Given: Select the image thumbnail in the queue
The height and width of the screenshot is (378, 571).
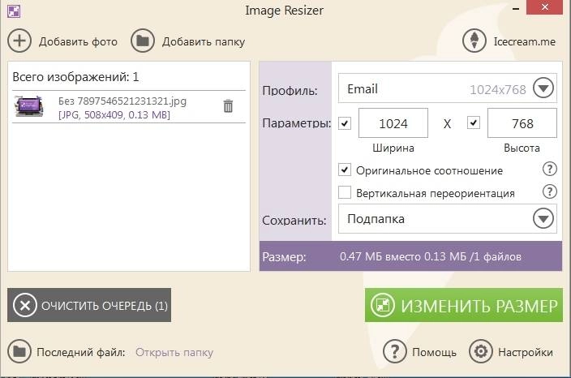Looking at the screenshot, I should [29, 106].
